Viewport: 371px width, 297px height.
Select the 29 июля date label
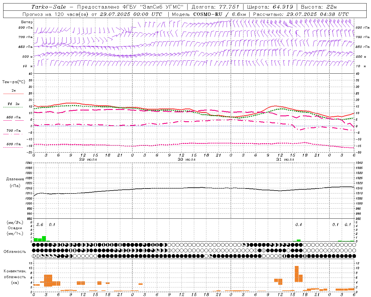(x=88, y=160)
